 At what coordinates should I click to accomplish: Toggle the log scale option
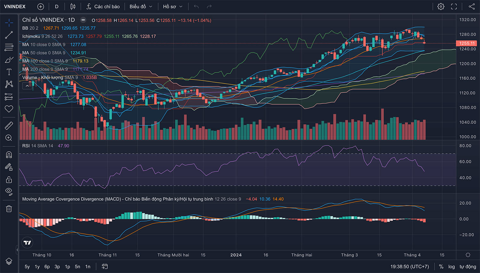click(x=451, y=267)
